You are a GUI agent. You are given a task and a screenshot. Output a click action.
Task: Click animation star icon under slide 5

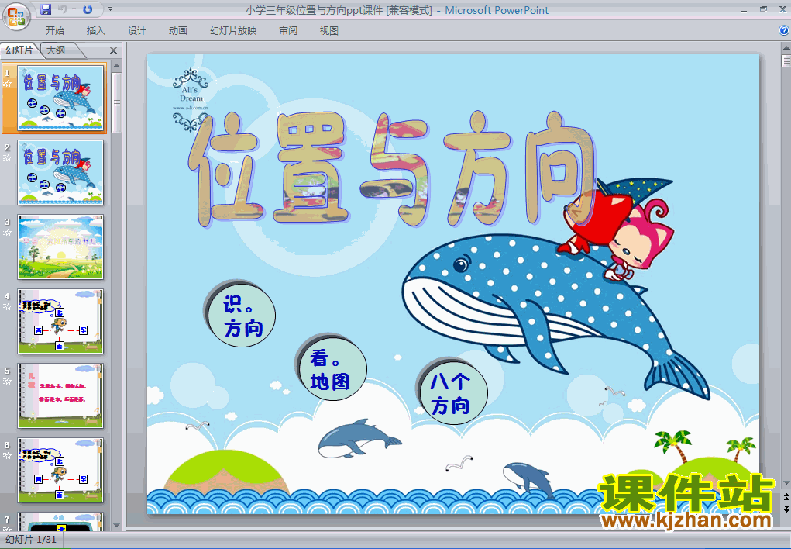point(7,381)
